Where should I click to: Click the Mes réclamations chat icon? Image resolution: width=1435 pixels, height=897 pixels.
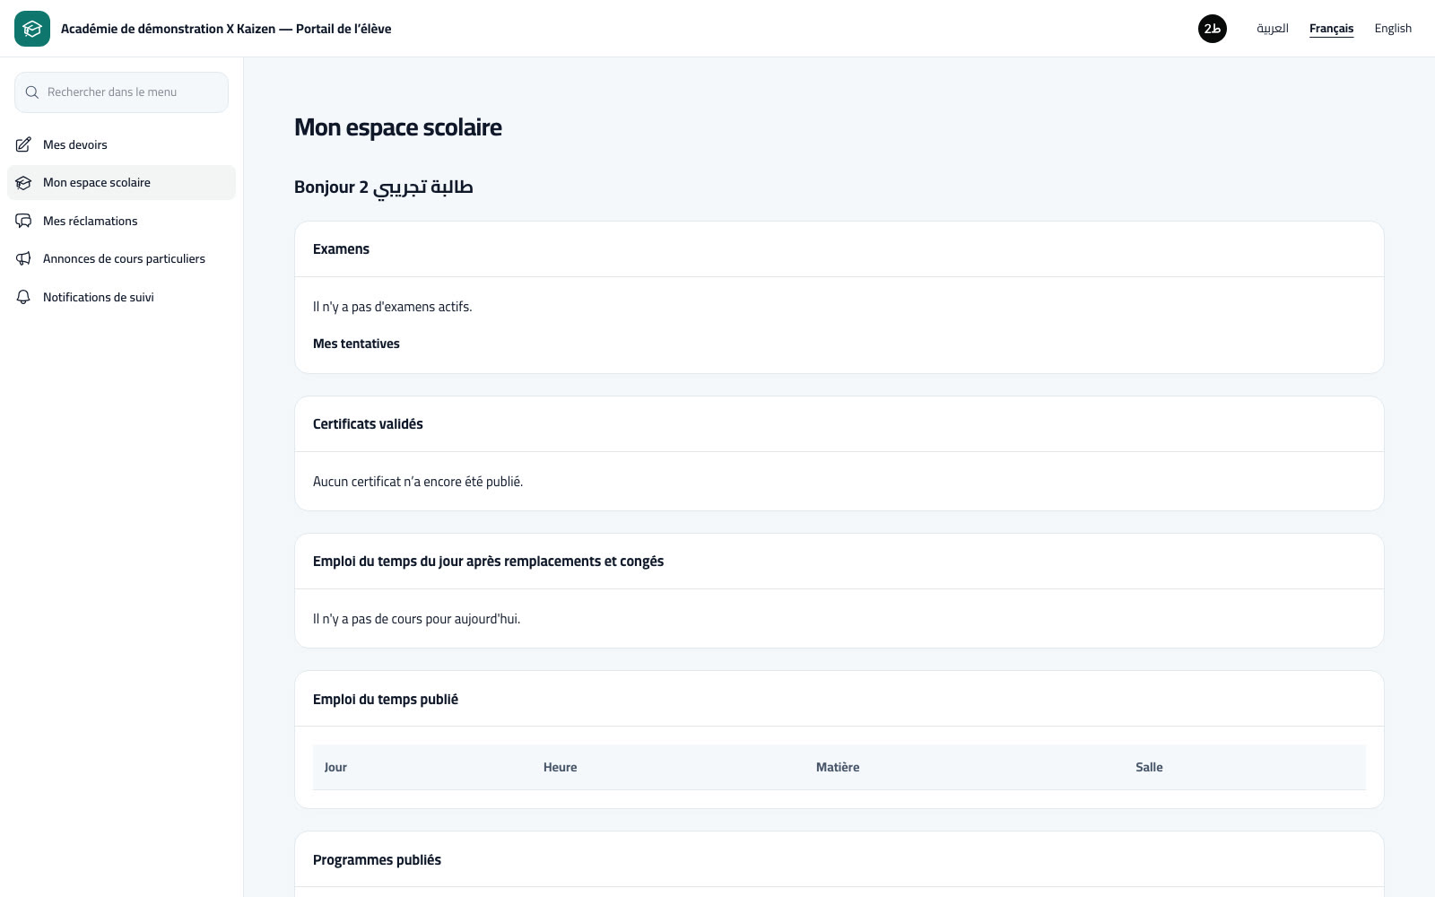23,221
